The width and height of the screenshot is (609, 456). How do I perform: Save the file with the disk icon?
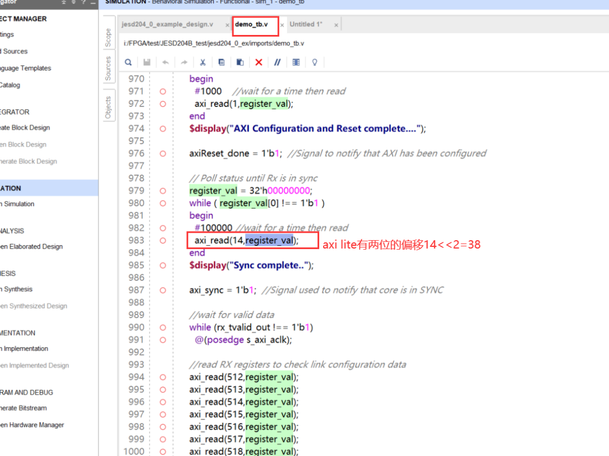click(147, 62)
